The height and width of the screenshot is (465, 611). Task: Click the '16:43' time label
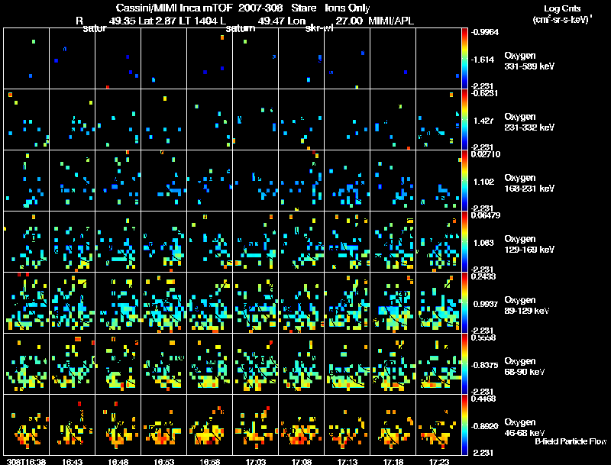[72, 461]
